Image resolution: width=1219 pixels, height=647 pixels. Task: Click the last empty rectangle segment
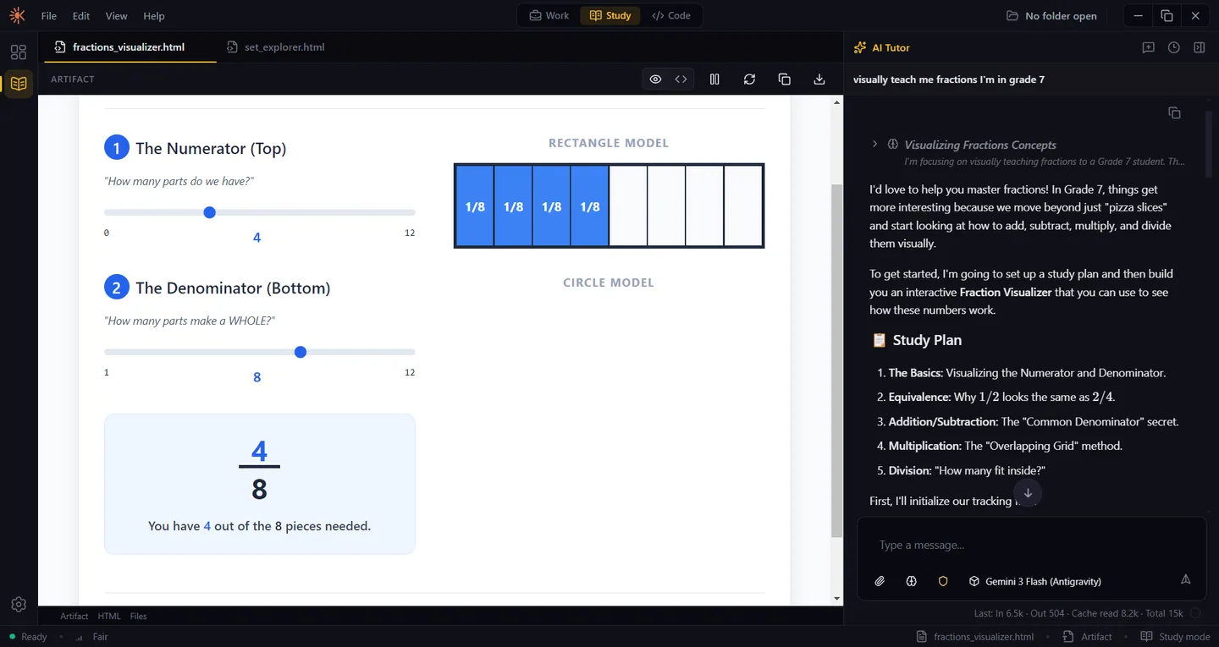[743, 206]
